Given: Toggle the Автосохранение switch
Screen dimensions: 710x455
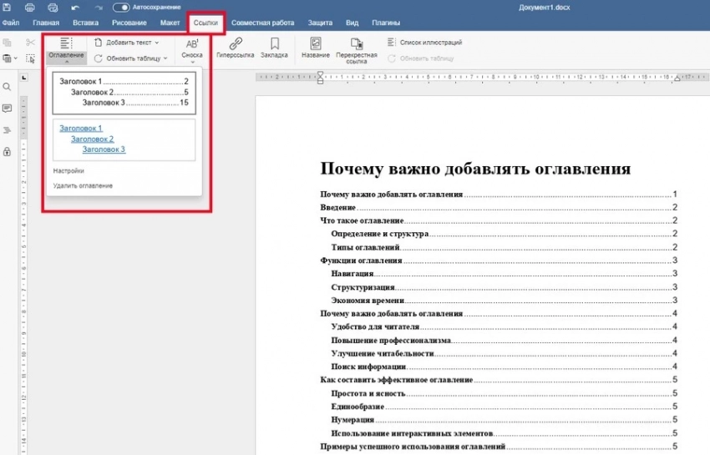Looking at the screenshot, I should tap(120, 7).
